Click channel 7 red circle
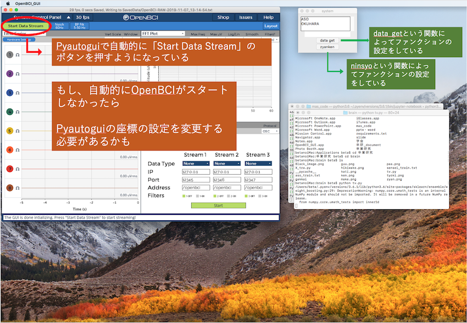Viewport: 467px width, 323px height. (9, 169)
